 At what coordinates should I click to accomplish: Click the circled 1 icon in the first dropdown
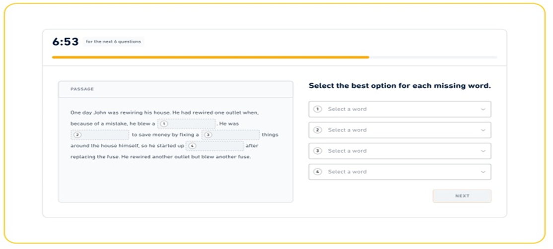click(318, 109)
